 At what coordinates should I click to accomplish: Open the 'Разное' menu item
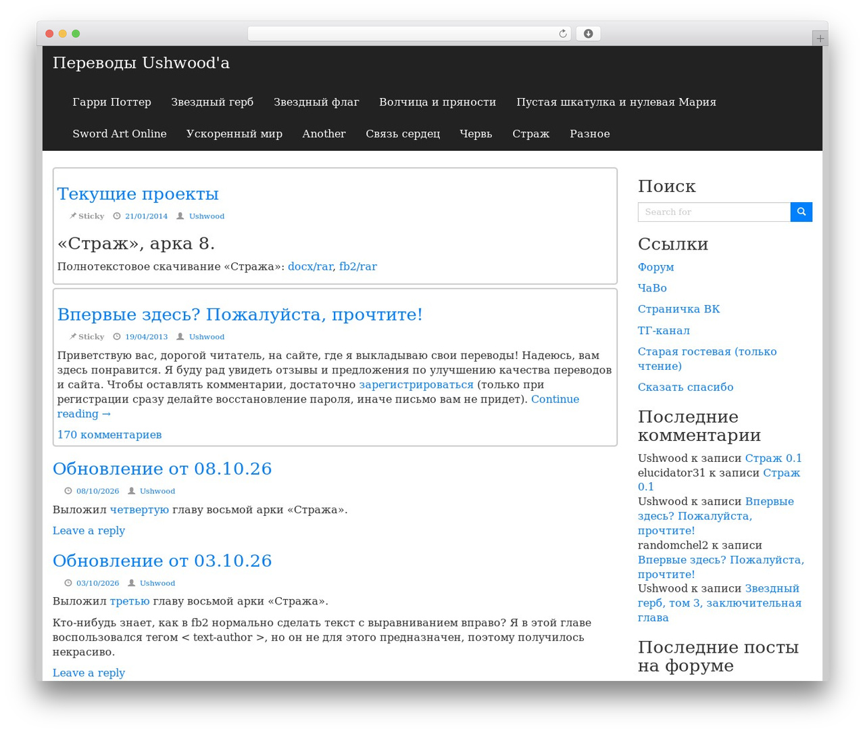[x=589, y=134]
